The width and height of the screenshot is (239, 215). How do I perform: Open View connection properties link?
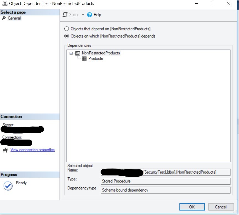click(32, 150)
